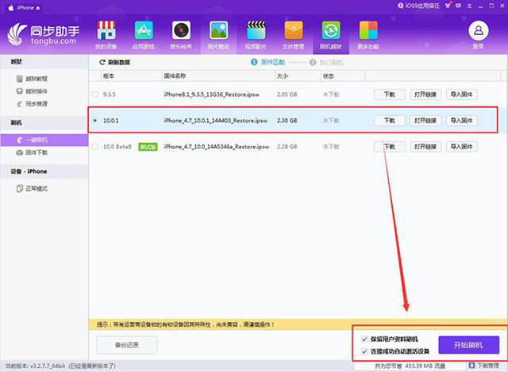
Task: Click 下载 for the 10.0.1 firmware
Action: (x=390, y=121)
